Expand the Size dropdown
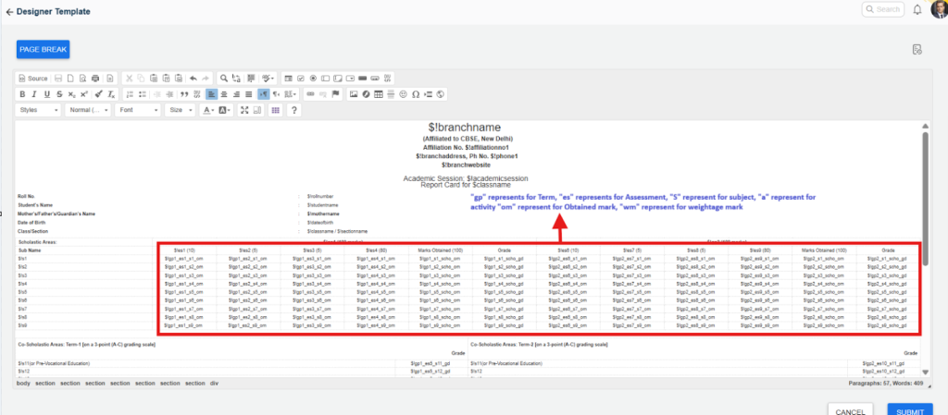This screenshot has height=415, width=948. (x=180, y=110)
